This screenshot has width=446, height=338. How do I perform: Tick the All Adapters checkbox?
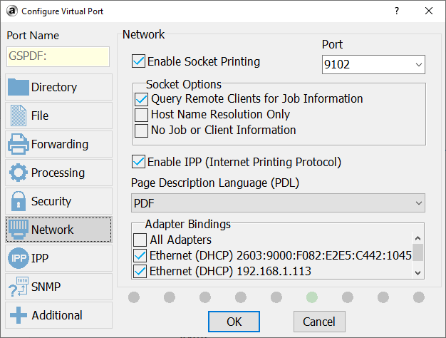(141, 240)
